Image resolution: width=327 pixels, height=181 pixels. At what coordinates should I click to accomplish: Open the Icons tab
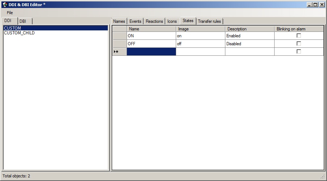tap(172, 21)
